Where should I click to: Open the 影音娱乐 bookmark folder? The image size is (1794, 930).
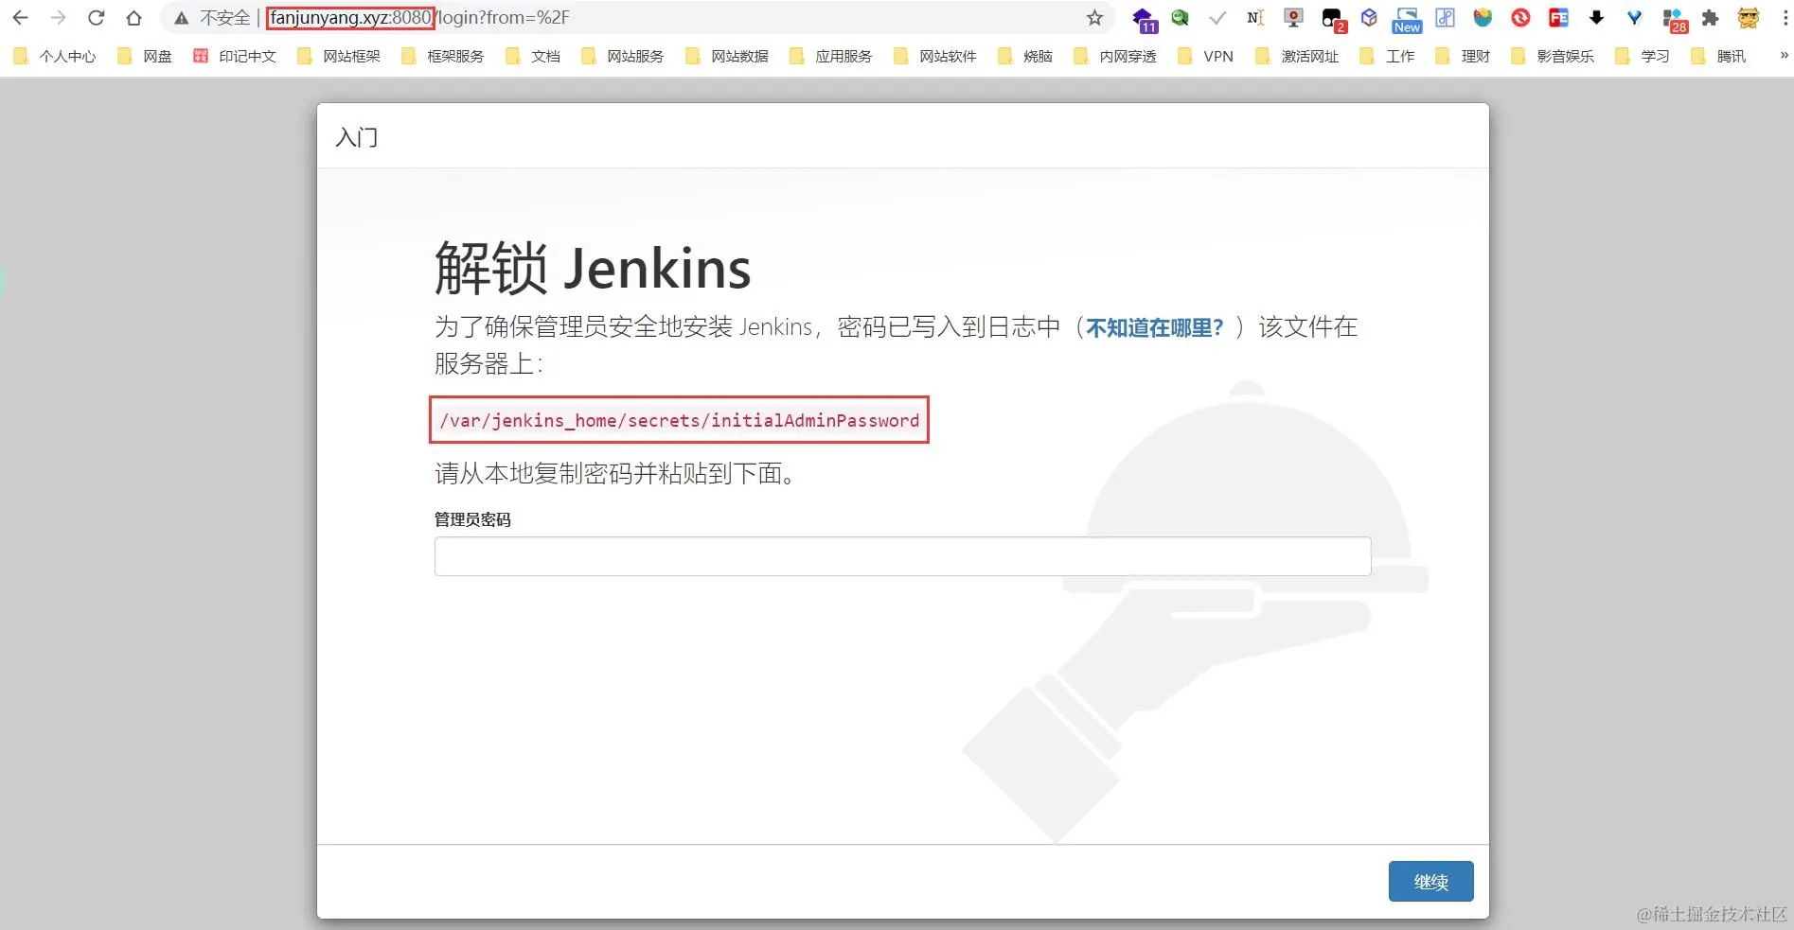pyautogui.click(x=1554, y=57)
